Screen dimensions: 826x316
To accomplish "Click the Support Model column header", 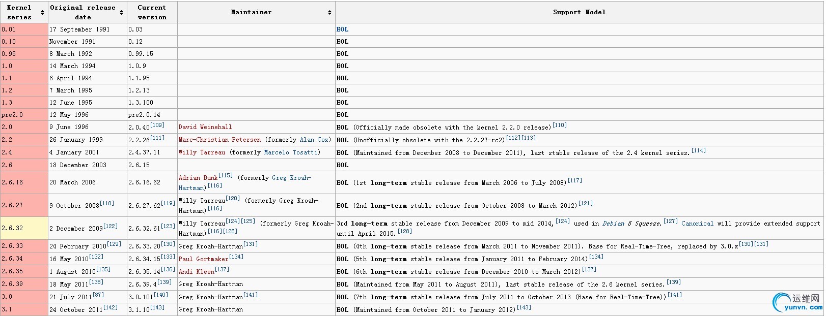I will pos(580,12).
